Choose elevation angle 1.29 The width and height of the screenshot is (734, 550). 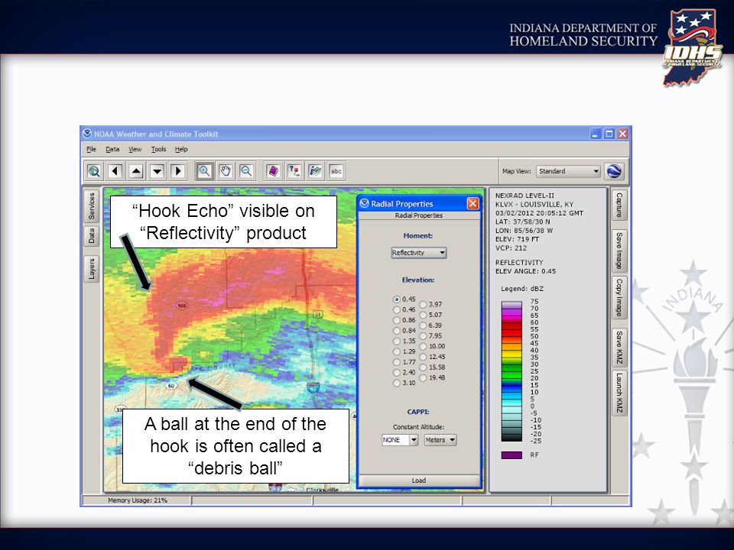(x=397, y=351)
